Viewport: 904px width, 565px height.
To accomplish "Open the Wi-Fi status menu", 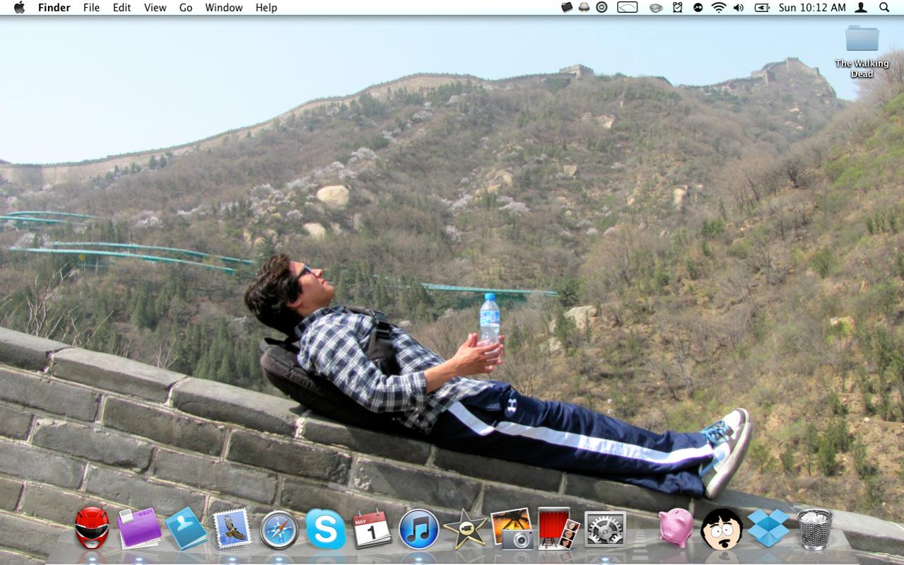I will point(719,7).
